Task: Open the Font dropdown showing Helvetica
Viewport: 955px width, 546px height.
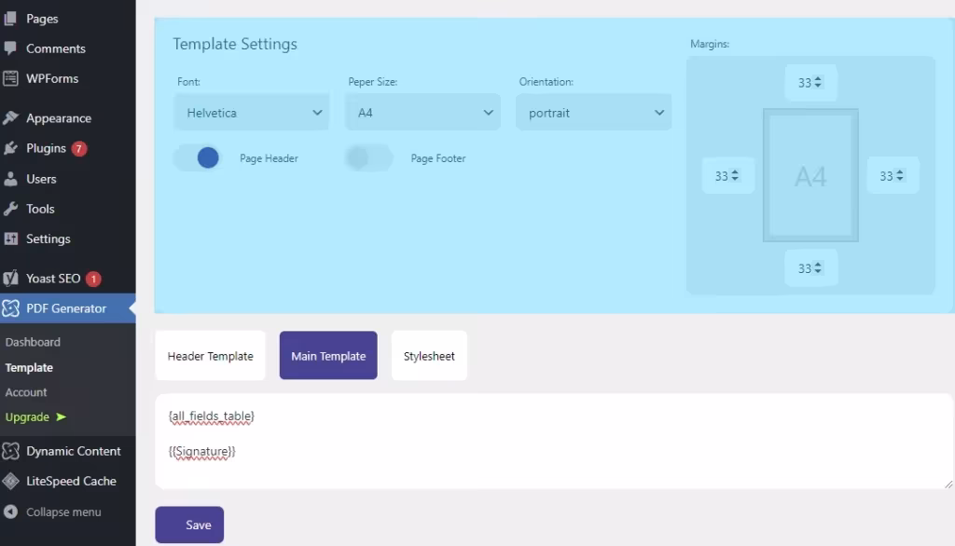Action: coord(252,113)
